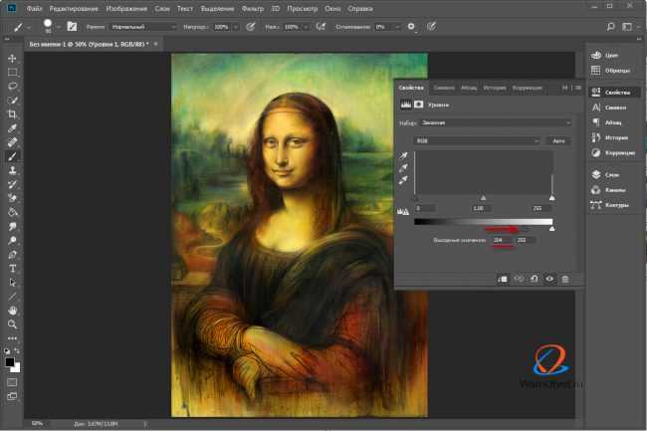Select the Healing Brush tool
Screen dimensions: 647x431
point(12,142)
